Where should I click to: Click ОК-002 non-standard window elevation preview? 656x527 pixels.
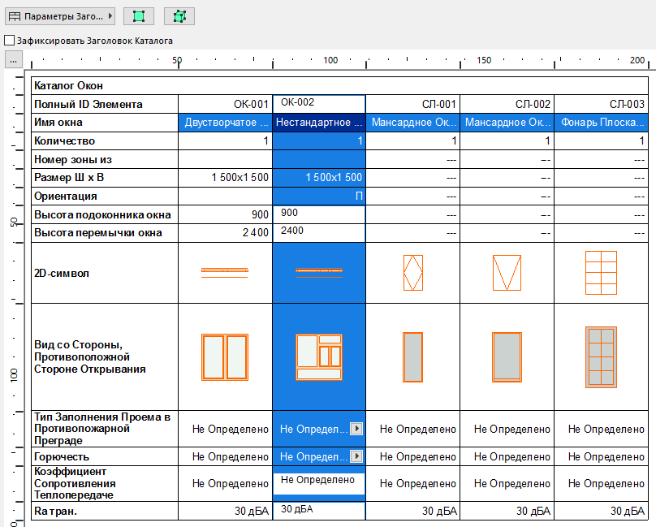[x=318, y=356]
